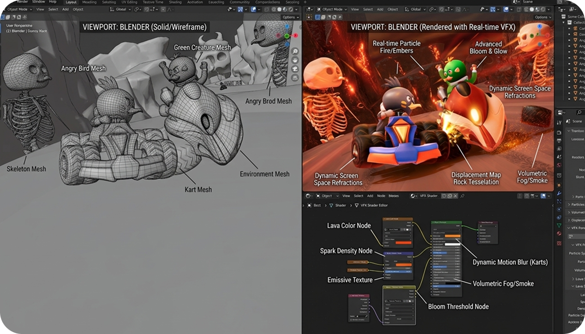Click the orange color swatch in Lava Color node
The image size is (585, 334).
coord(403,242)
